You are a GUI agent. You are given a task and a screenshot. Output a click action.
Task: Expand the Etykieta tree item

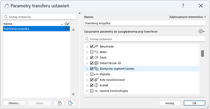(87, 74)
